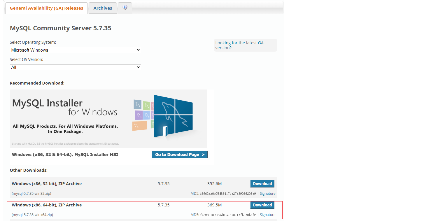Image resolution: width=438 pixels, height=221 pixels.
Task: Open the Select Operating System dropdown
Action: pos(75,50)
